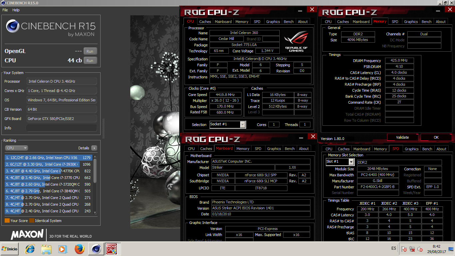The image size is (455, 256).
Task: Select ranking row Core i7-3770 662
Action: coord(48,178)
